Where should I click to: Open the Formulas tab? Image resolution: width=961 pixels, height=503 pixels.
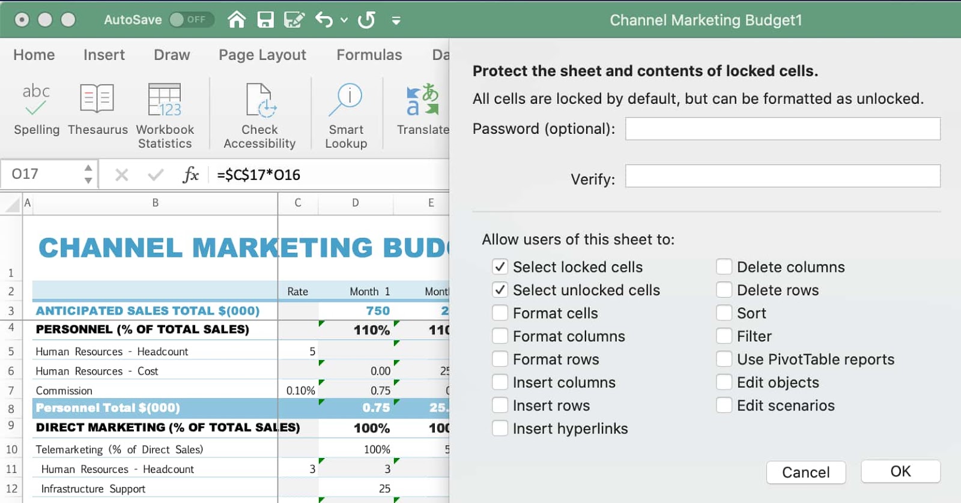tap(369, 55)
